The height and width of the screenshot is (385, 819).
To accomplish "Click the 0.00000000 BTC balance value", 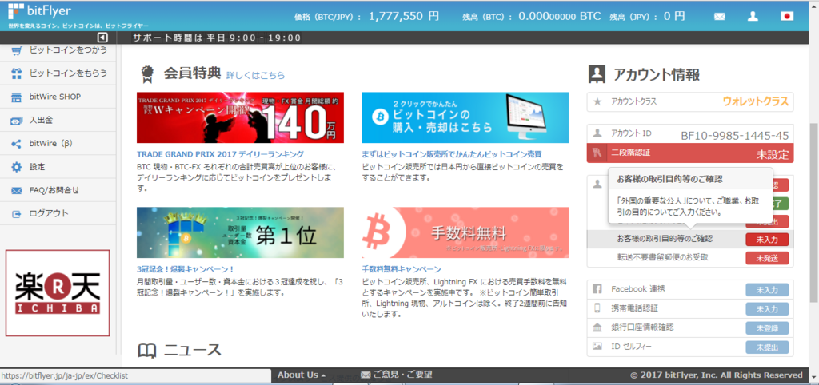I will click(x=559, y=16).
